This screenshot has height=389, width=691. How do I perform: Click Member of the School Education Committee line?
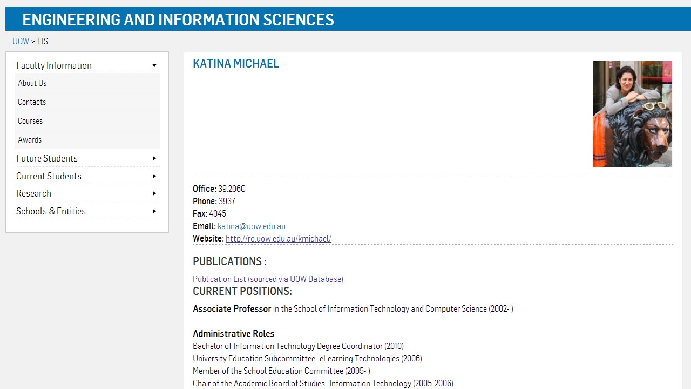click(x=281, y=371)
